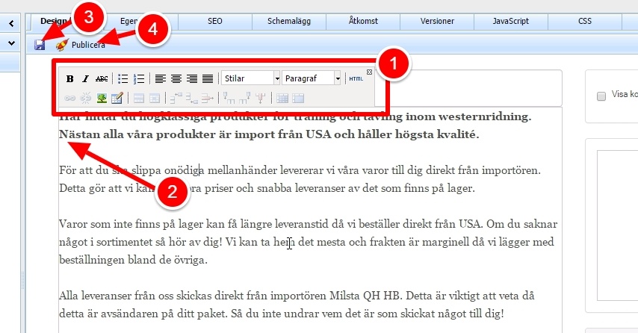Open table cell properties
Screen dimensions: 638x333
[155, 98]
